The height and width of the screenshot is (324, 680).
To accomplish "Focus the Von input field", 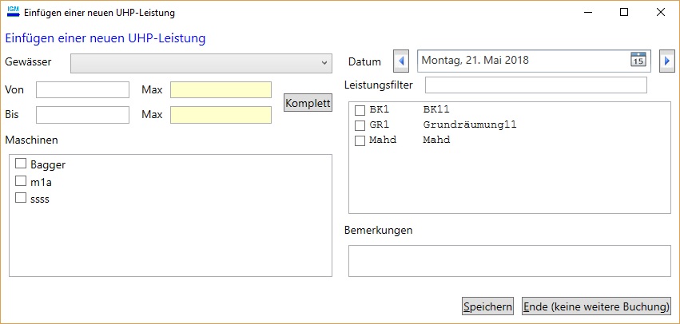I will pyautogui.click(x=82, y=89).
